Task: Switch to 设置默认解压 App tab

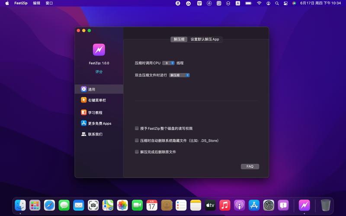Action: [x=205, y=39]
